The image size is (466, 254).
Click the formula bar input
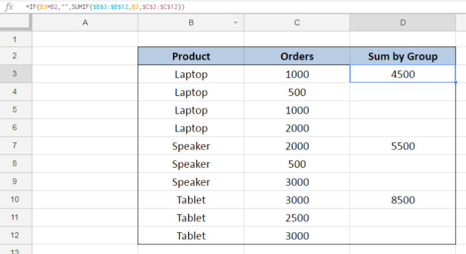point(244,7)
